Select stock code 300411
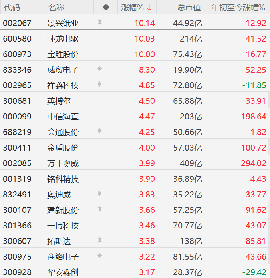 (x=17, y=148)
